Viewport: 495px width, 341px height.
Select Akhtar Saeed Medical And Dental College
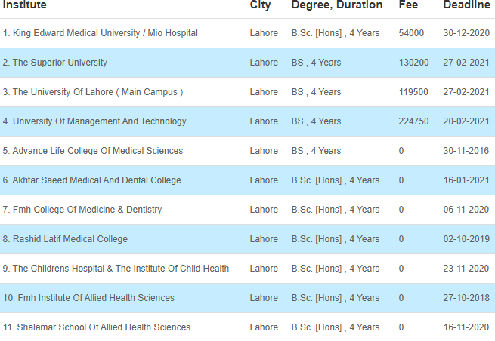[92, 180]
